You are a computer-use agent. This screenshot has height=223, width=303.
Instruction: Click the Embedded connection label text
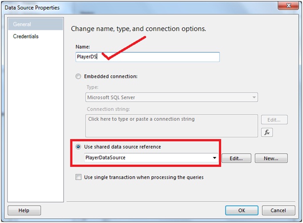pyautogui.click(x=110, y=77)
